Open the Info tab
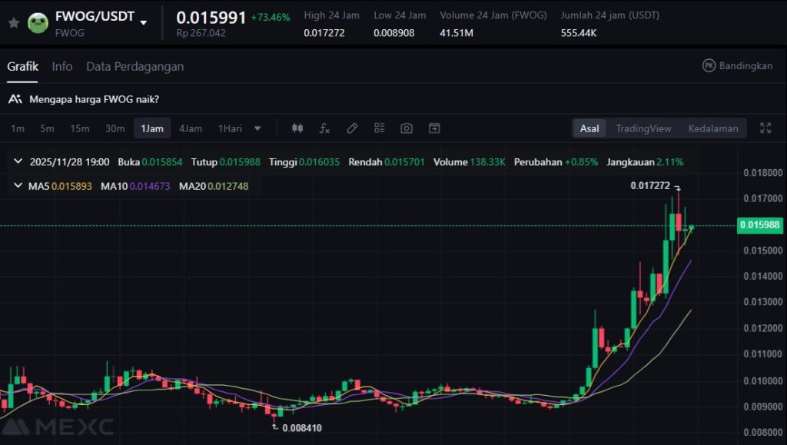The height and width of the screenshot is (445, 787). click(x=62, y=67)
